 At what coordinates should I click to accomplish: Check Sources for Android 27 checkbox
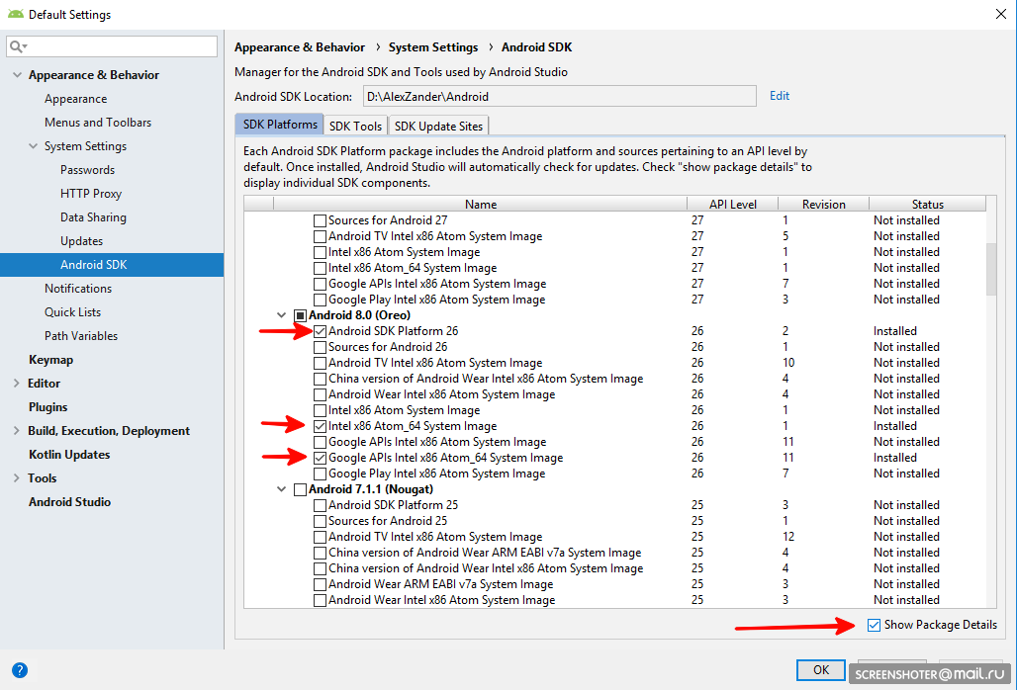(320, 220)
